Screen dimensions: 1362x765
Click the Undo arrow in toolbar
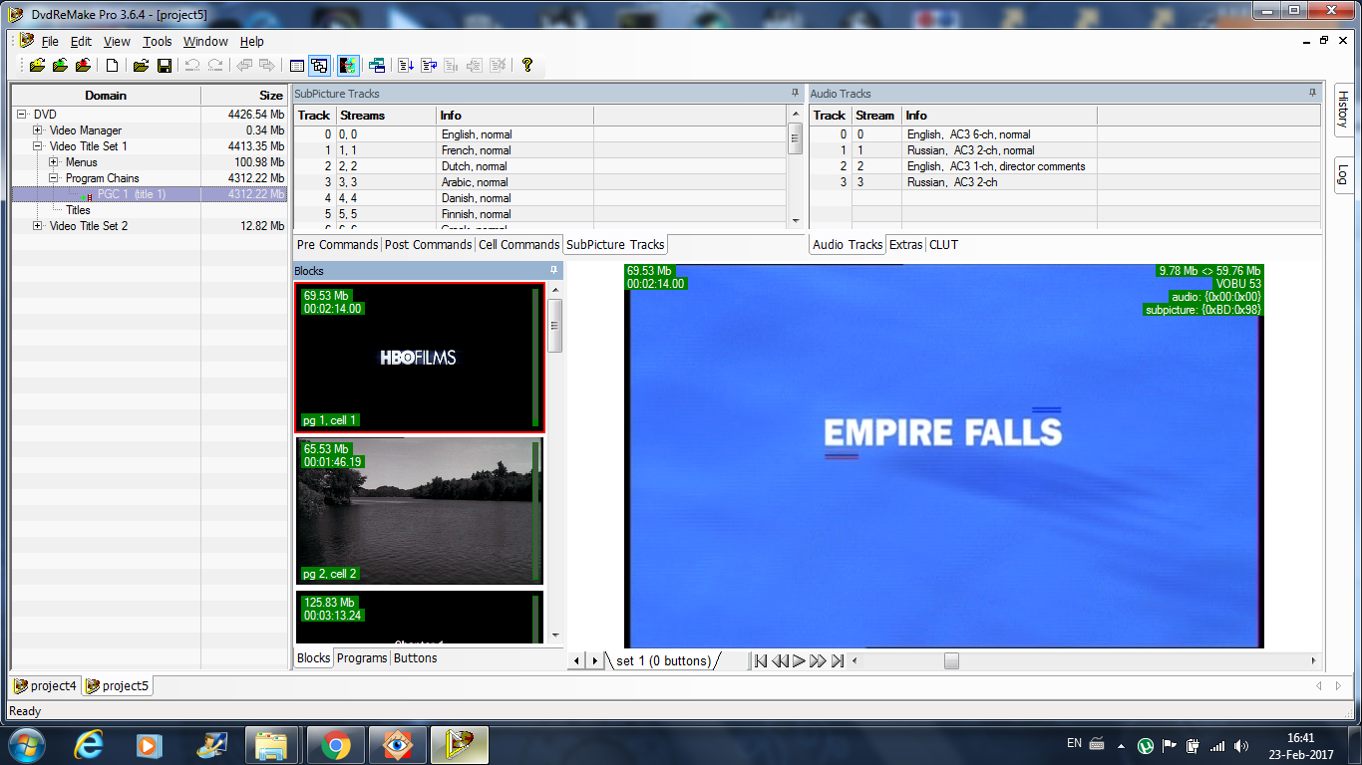[x=192, y=66]
